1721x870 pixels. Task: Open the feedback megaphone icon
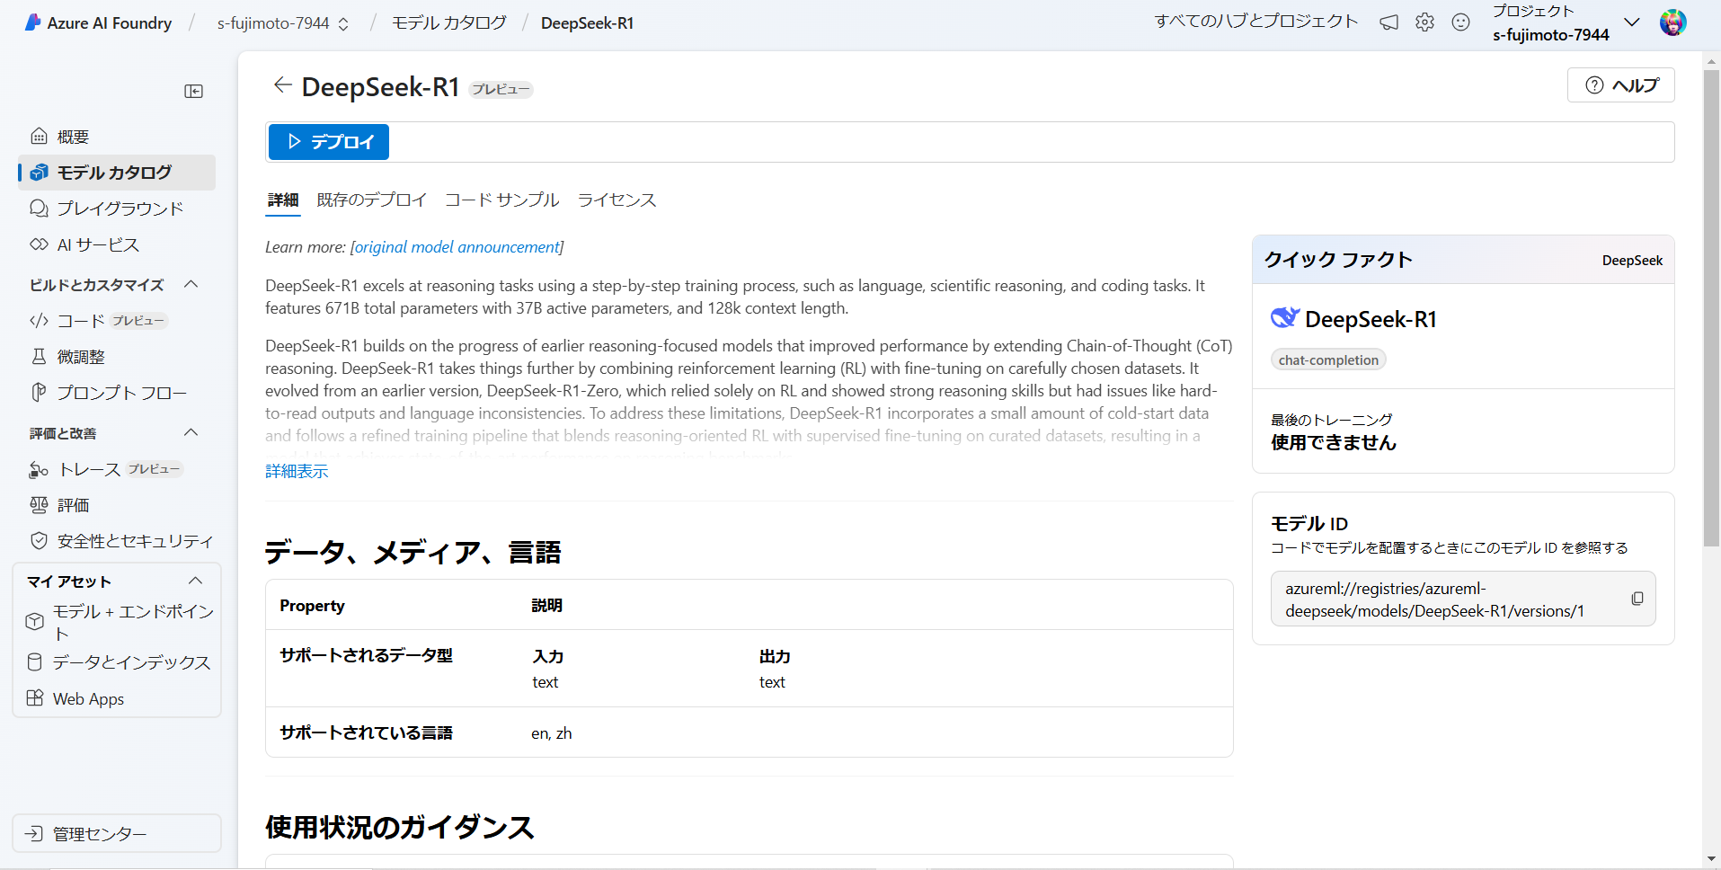pyautogui.click(x=1388, y=22)
